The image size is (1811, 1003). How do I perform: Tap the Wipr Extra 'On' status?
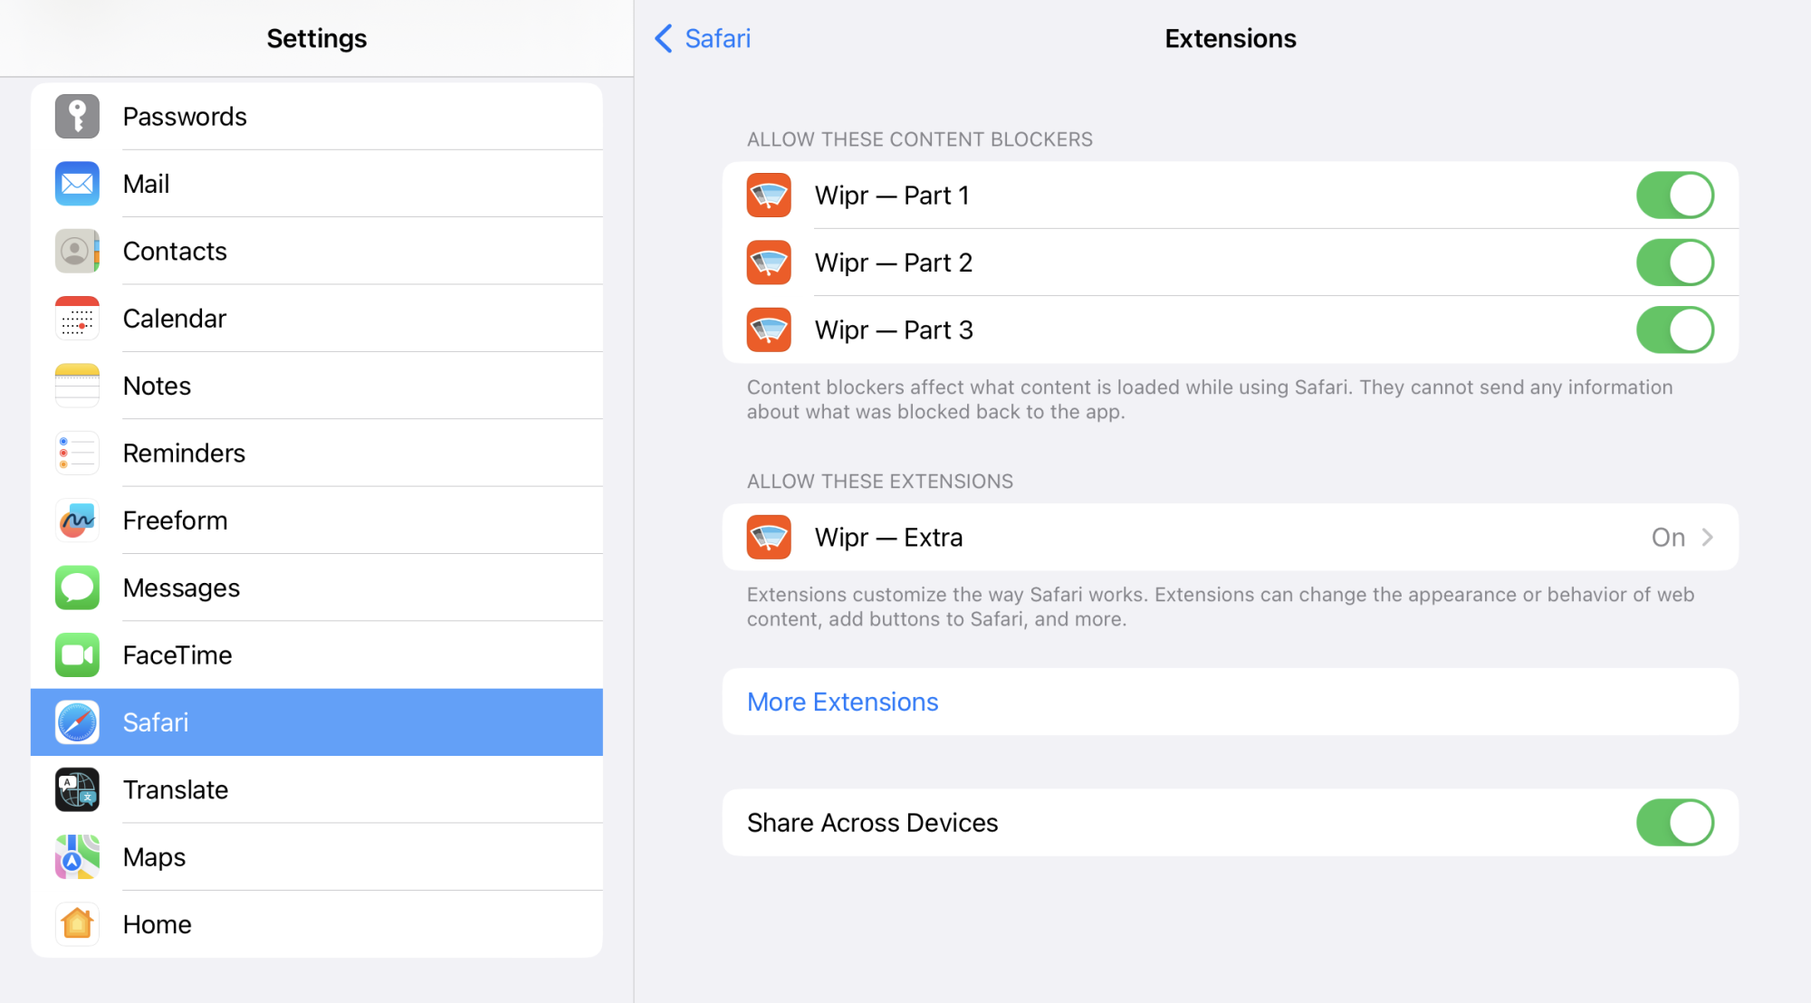pyautogui.click(x=1668, y=538)
